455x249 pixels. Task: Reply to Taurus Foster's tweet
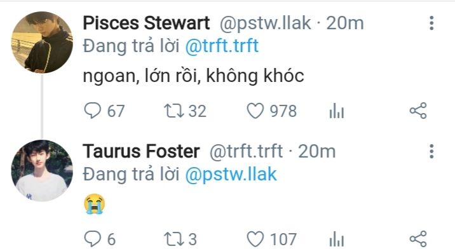pyautogui.click(x=93, y=239)
